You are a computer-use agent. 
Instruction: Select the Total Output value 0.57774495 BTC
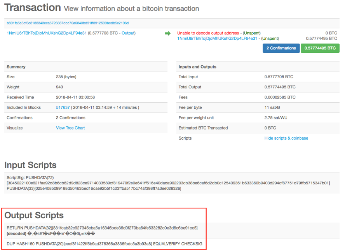(280, 87)
